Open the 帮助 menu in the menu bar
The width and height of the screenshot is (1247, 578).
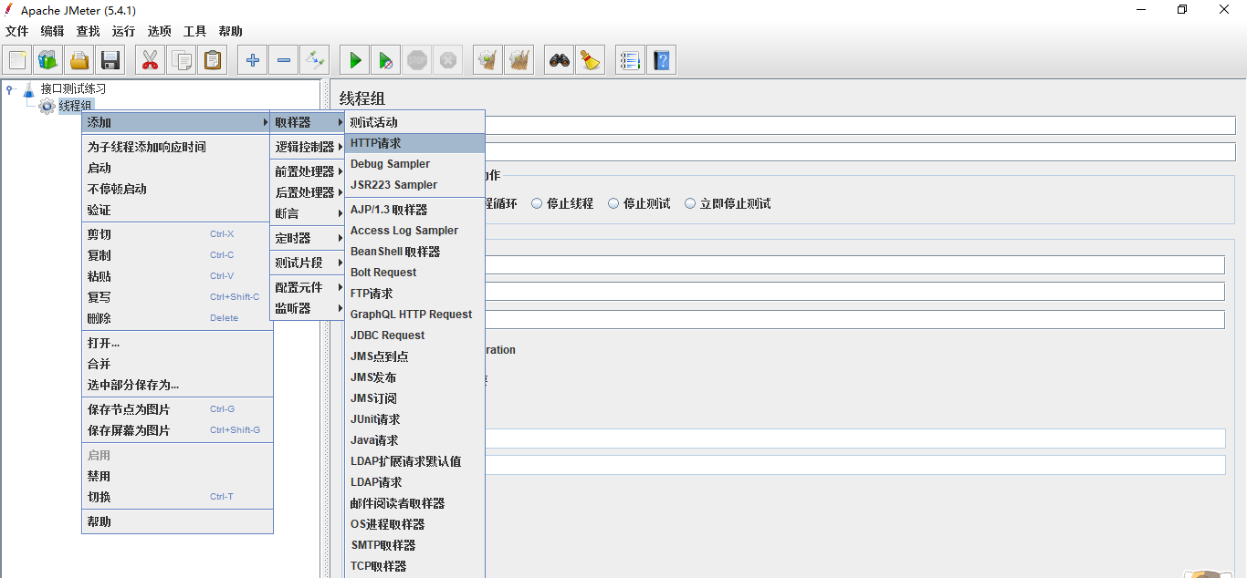click(231, 31)
